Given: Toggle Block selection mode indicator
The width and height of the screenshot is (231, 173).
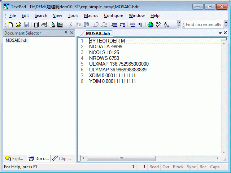Looking at the screenshot, I should (178, 167).
